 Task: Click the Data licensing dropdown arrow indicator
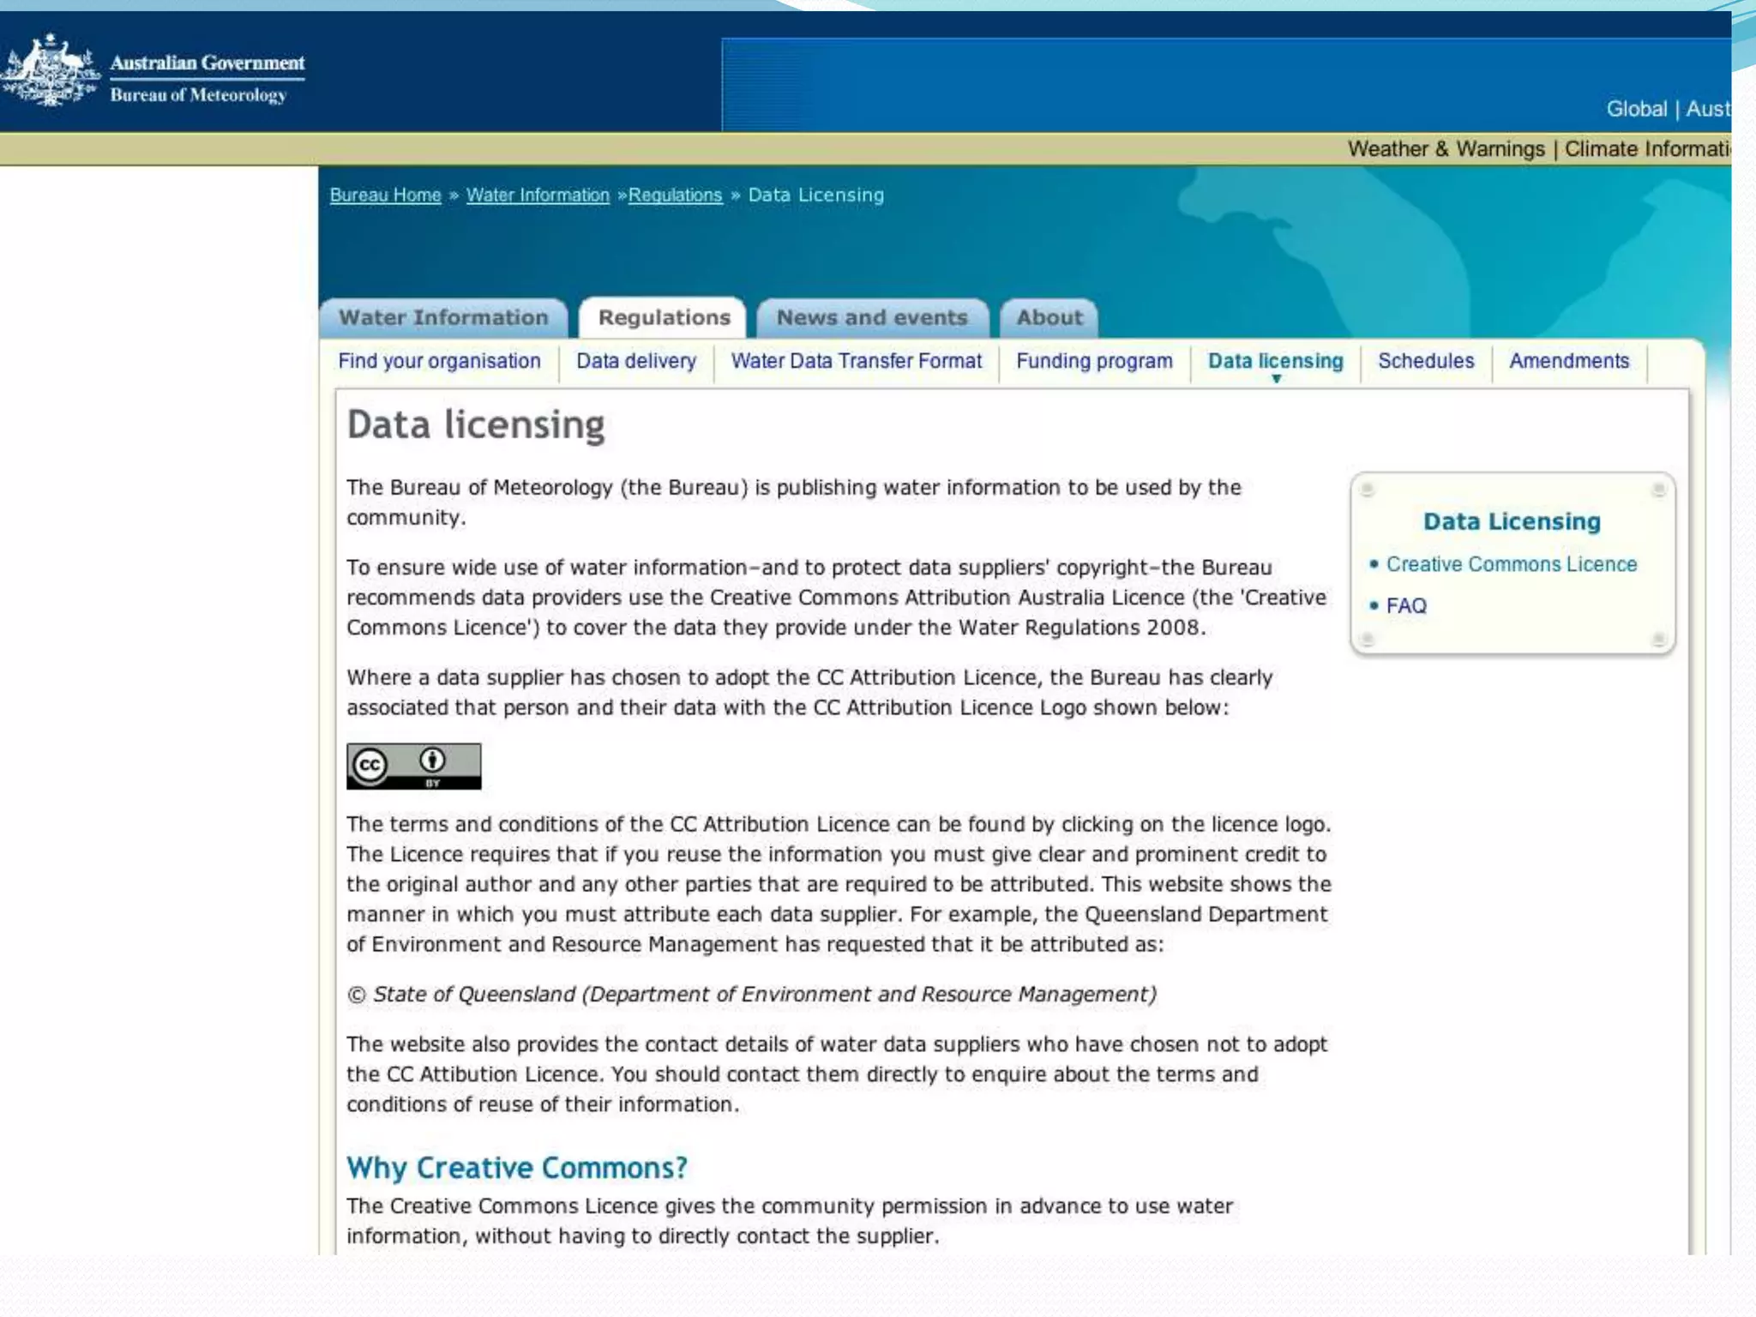coord(1276,379)
